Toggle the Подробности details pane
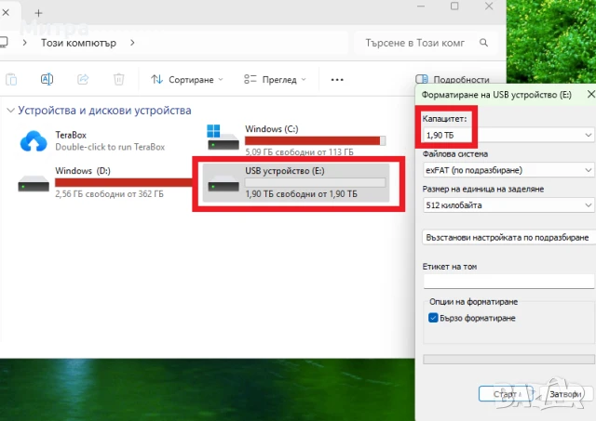This screenshot has width=596, height=421. pos(452,80)
